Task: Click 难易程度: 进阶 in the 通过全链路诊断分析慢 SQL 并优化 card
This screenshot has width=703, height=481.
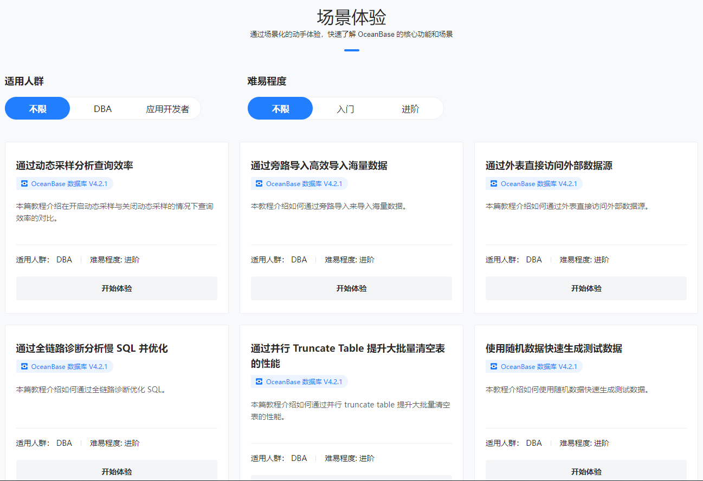Action: 115,443
